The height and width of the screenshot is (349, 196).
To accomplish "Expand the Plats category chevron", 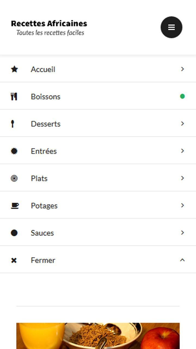I will pos(182,178).
